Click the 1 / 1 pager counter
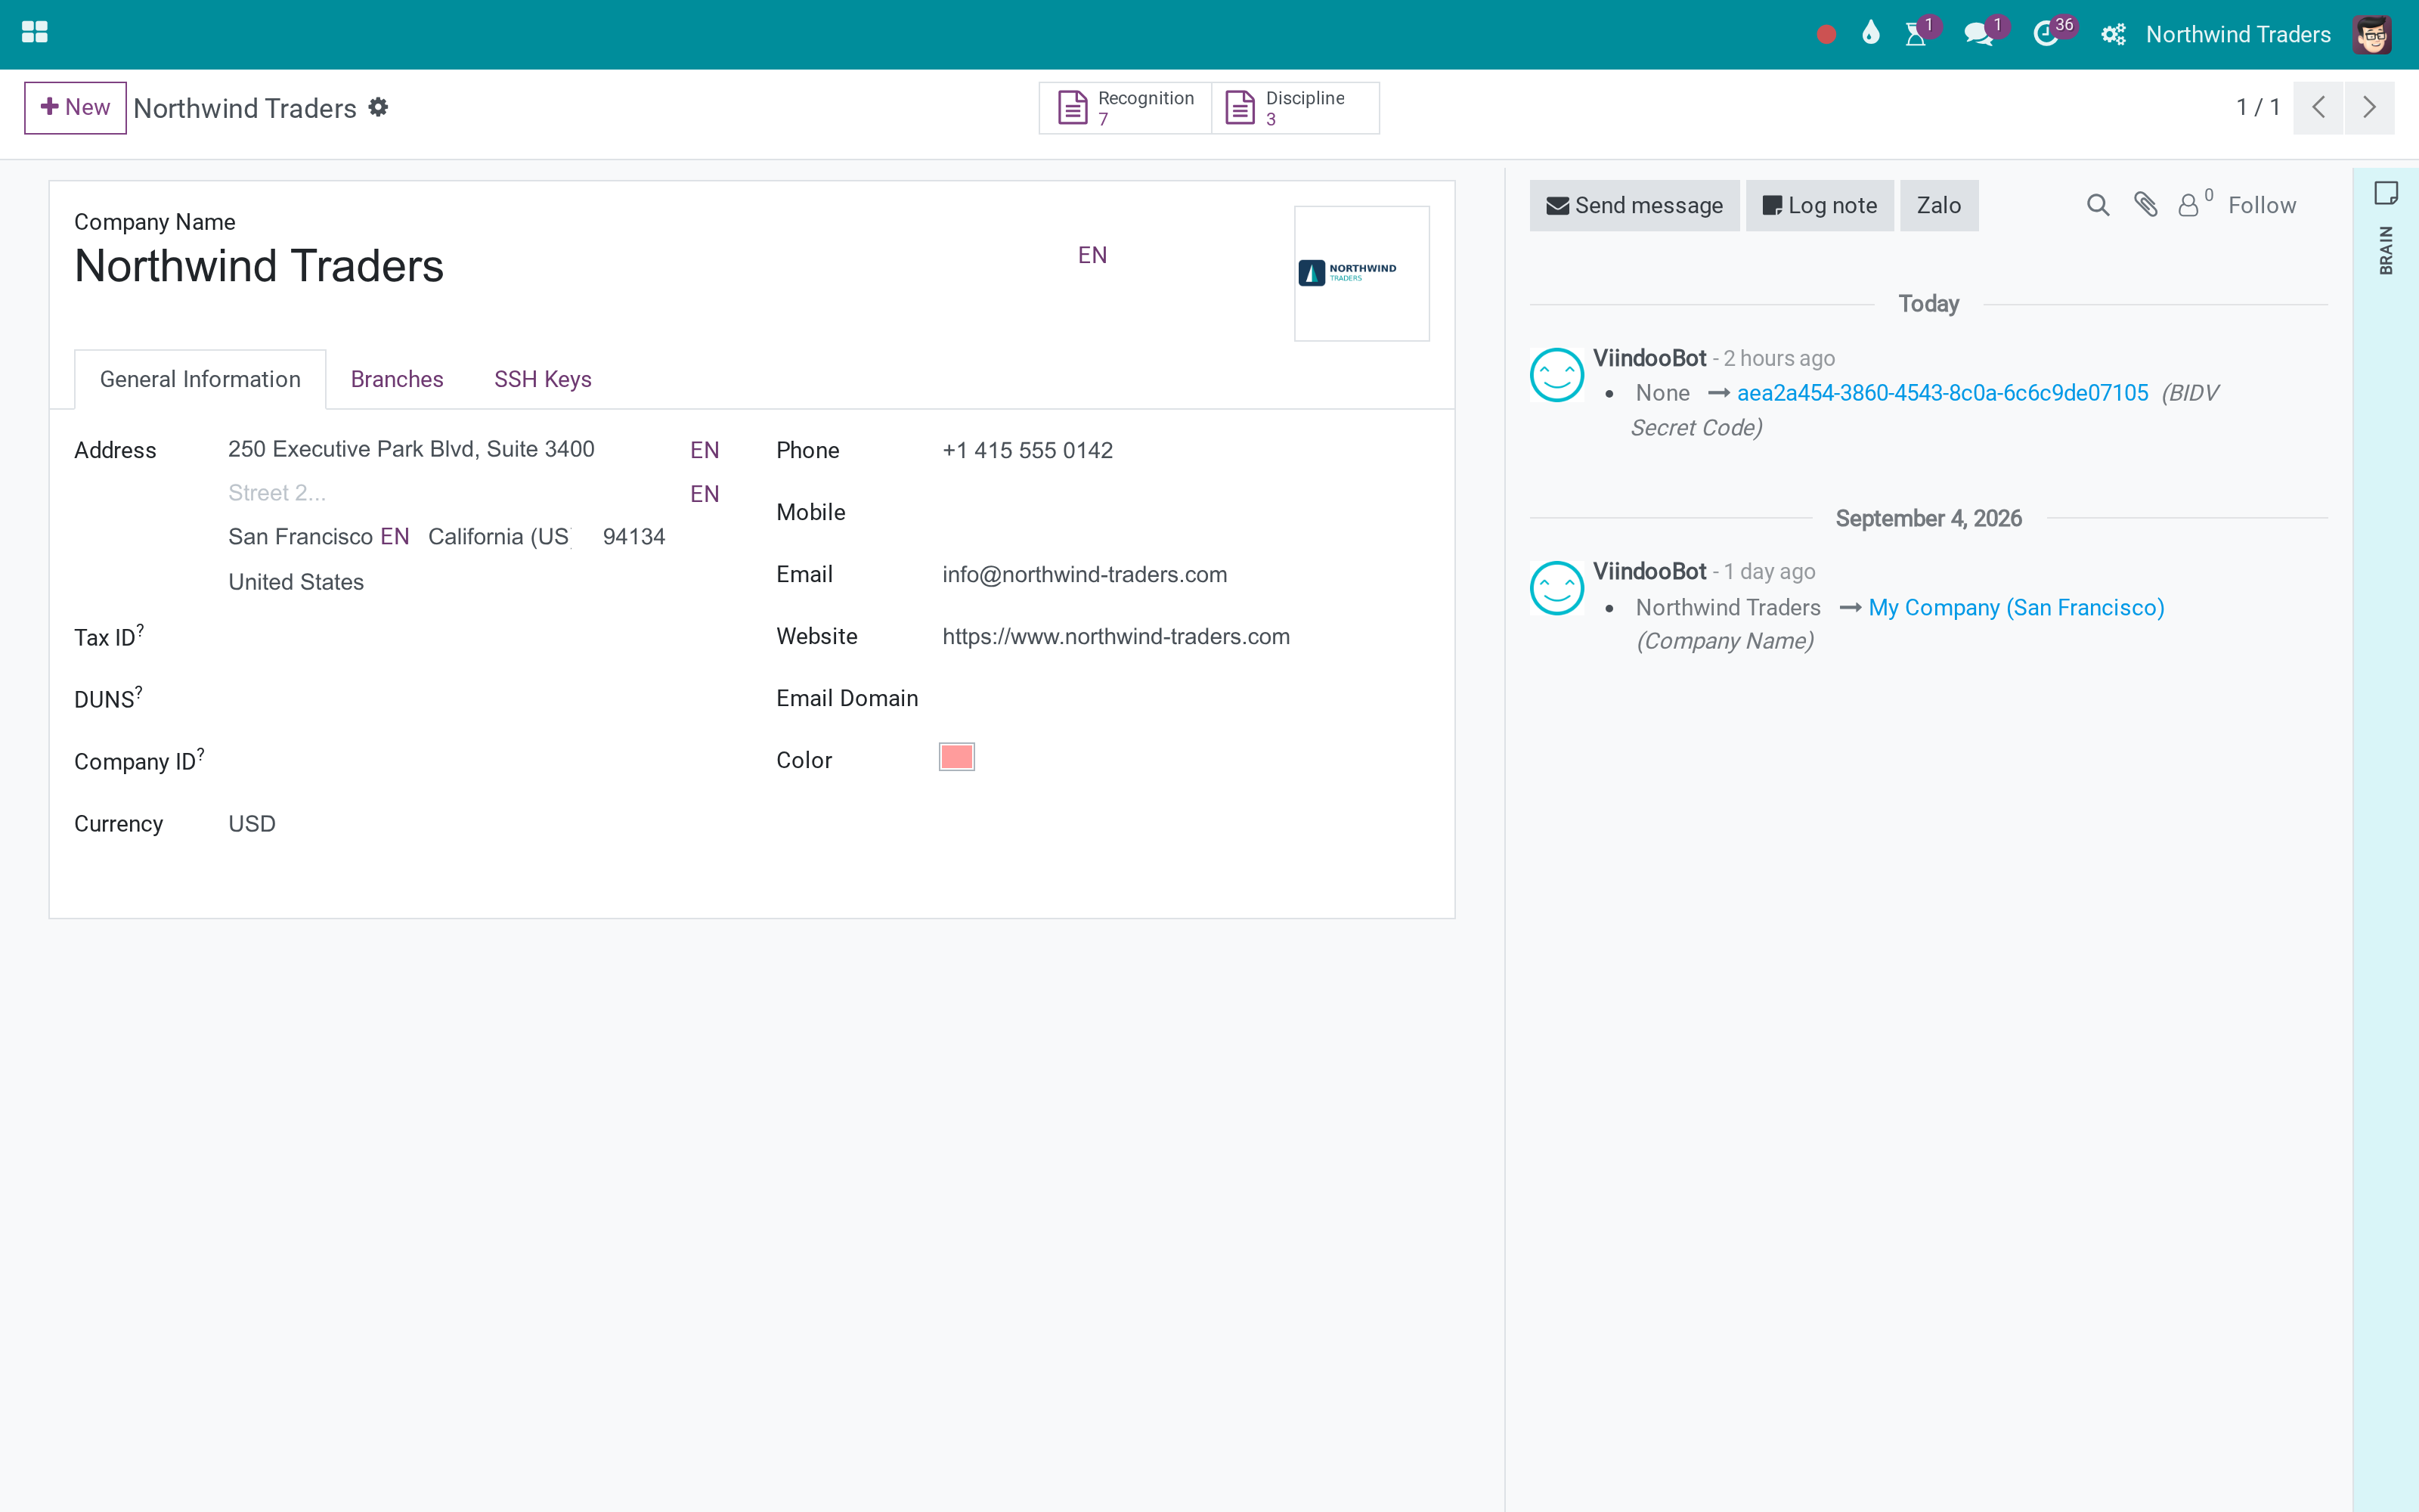Screen dimensions: 2419x1512 (x=2258, y=107)
